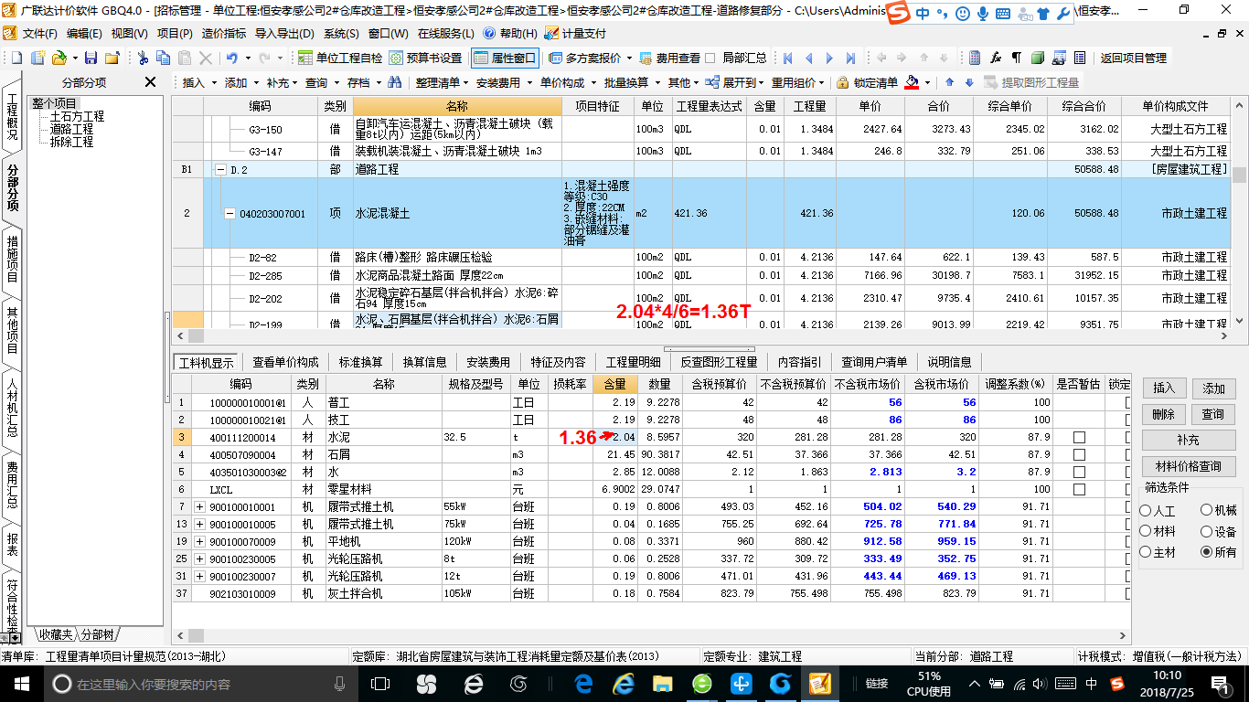Click the 材料价格查询 button
The image size is (1249, 702).
click(1188, 466)
